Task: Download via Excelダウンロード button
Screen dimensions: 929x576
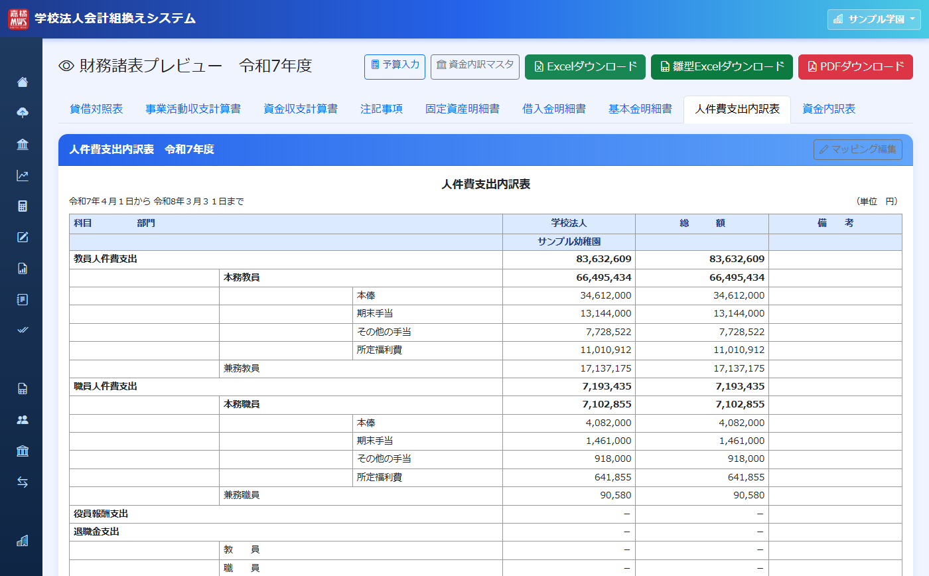Action: [x=585, y=67]
